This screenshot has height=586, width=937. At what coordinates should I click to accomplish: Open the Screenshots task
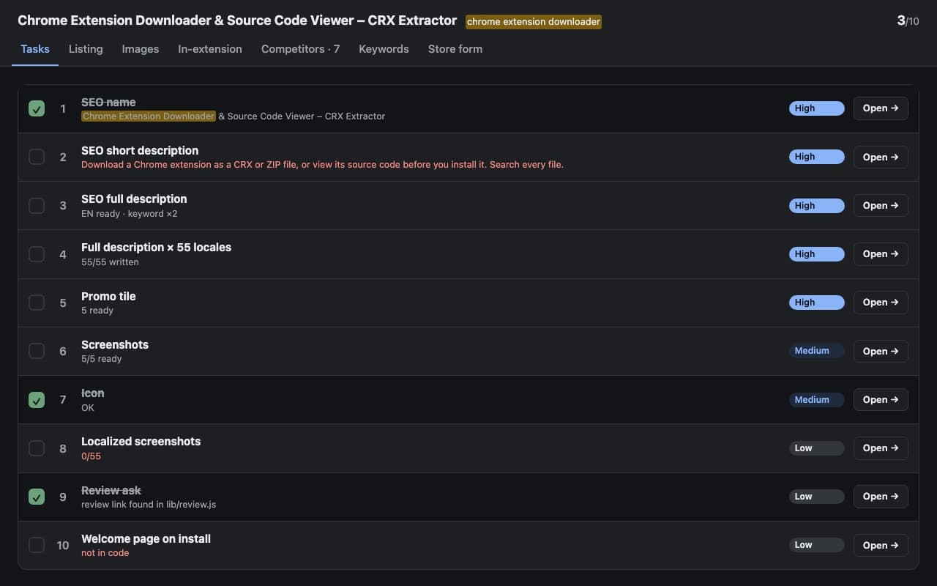tap(881, 351)
